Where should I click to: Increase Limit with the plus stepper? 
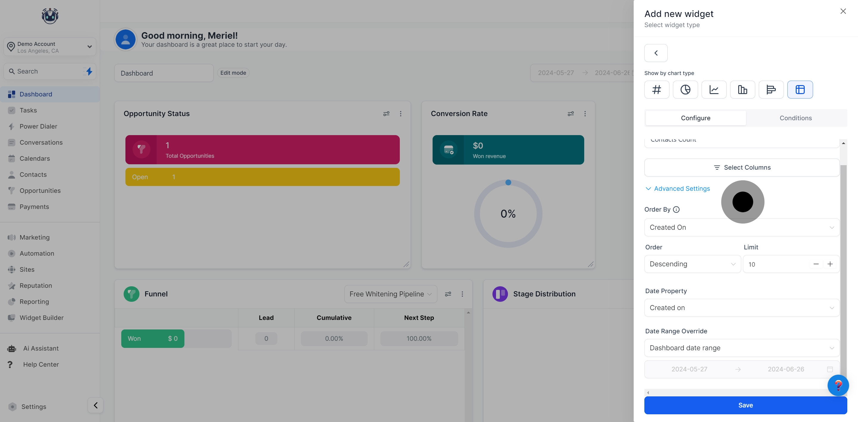pyautogui.click(x=830, y=264)
